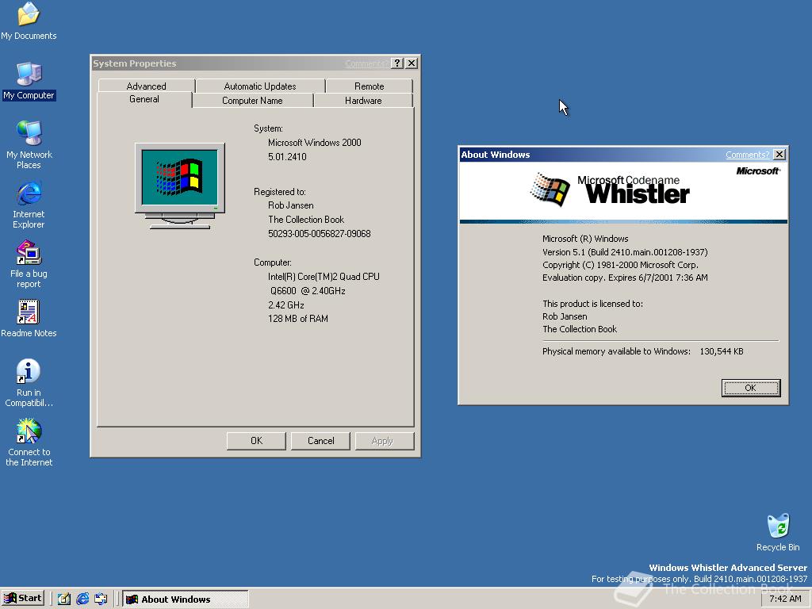
Task: Click Comments link in System Properties title bar
Action: coord(366,63)
